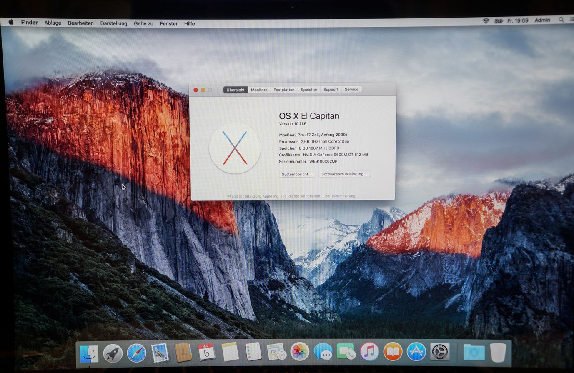Screen dimensions: 574x373
Task: Open Maps icon in Dock
Action: (x=276, y=352)
